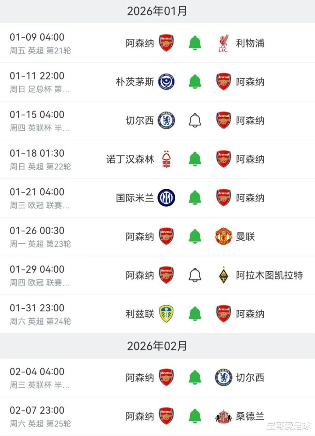Click the Kairat Almaty club crest

click(x=223, y=275)
